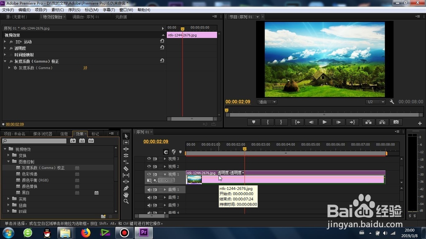Select the Selection arrow tool

point(126,136)
